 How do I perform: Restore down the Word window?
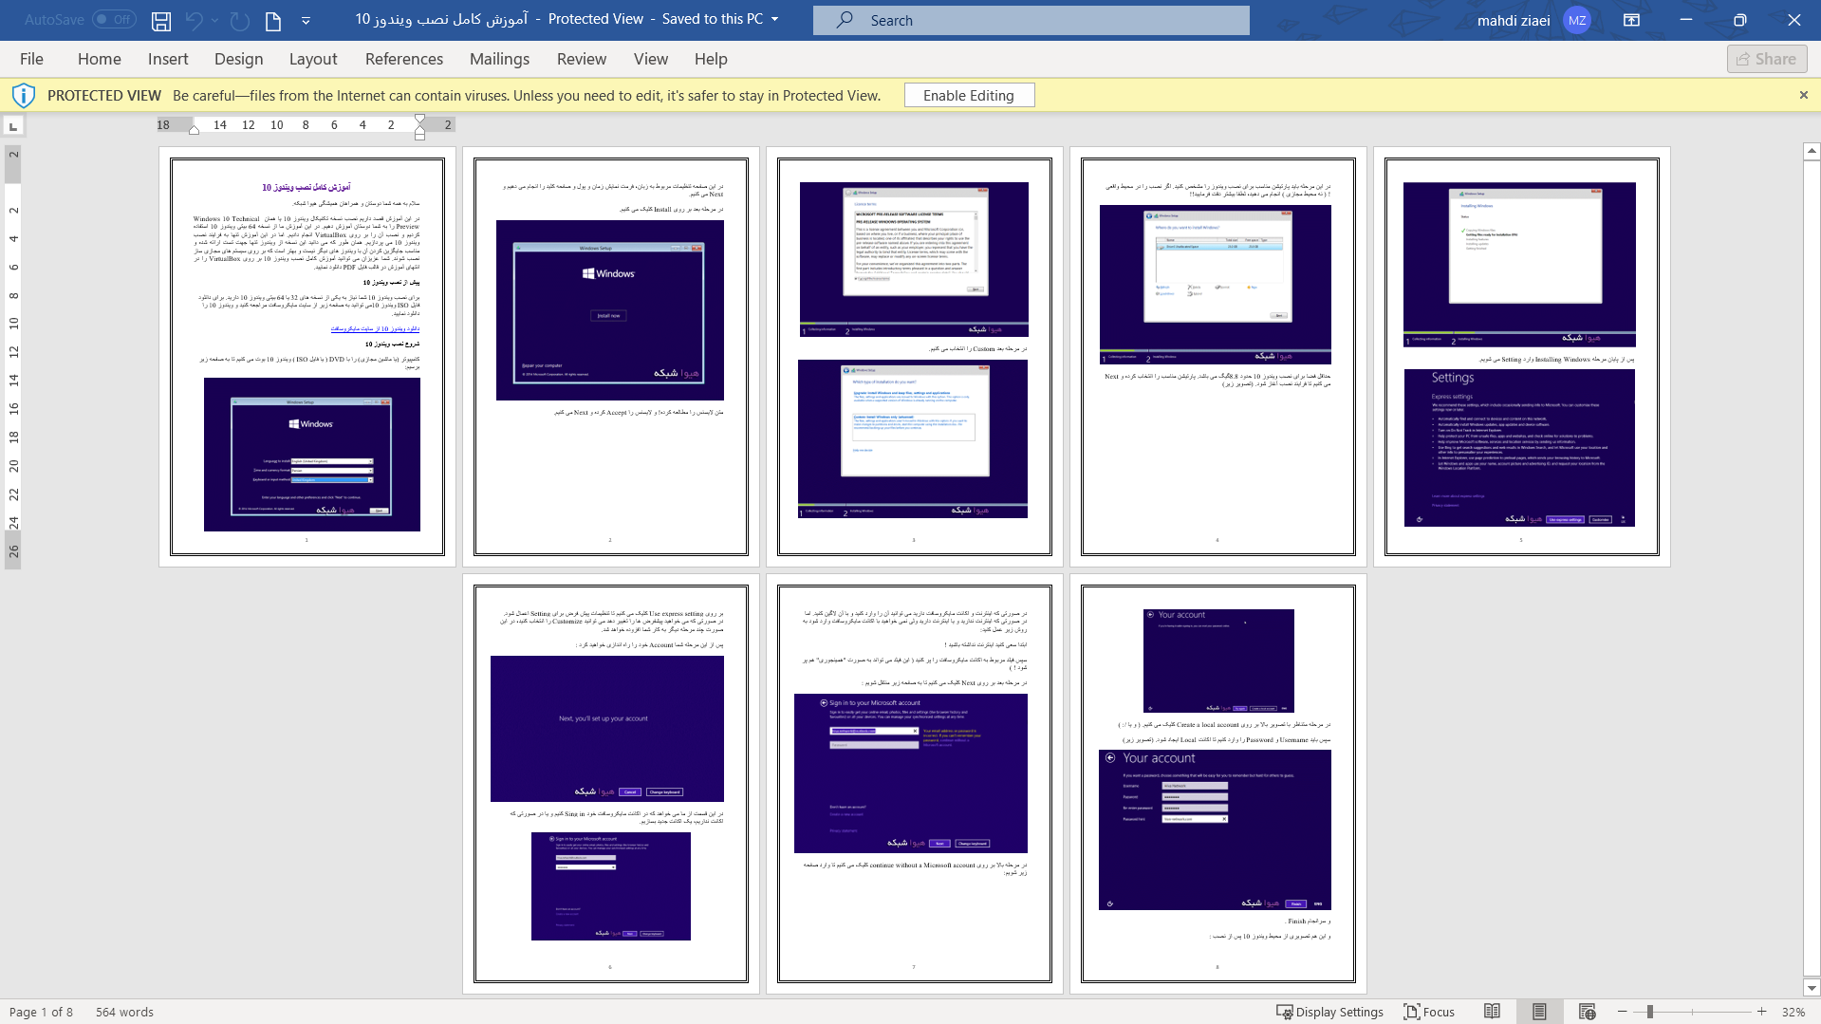(x=1740, y=20)
